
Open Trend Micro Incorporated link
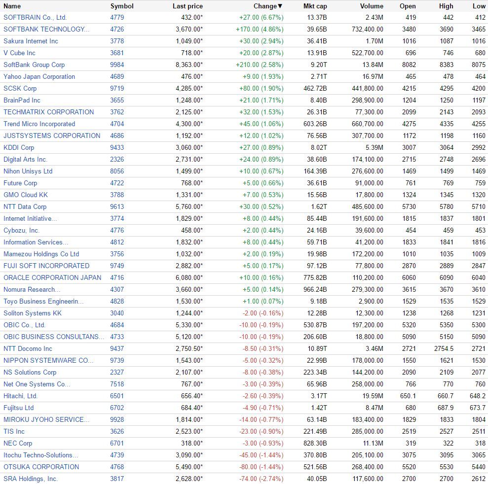point(39,124)
